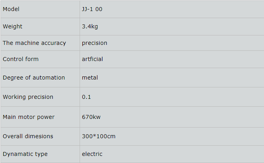Select the 3.4kg weight value
This screenshot has height=163, width=264.
[x=90, y=27]
